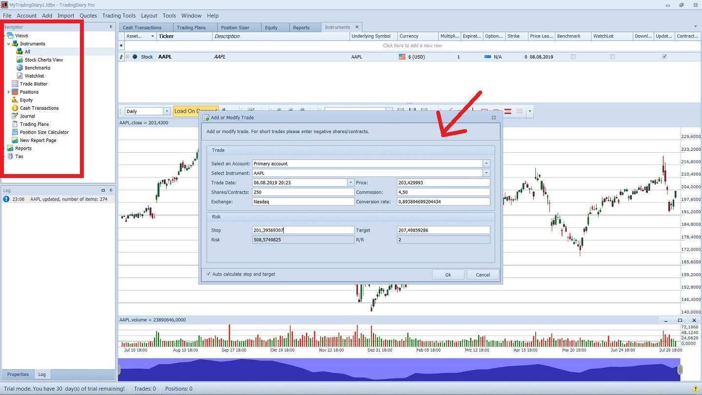Click the Cash Transactions coin icon
This screenshot has height=395, width=702.
[15, 108]
